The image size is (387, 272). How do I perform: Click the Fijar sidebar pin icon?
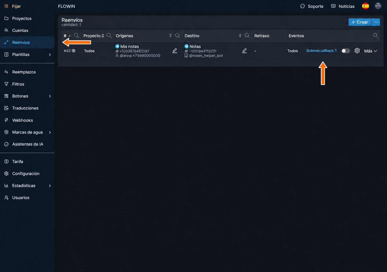pos(6,6)
